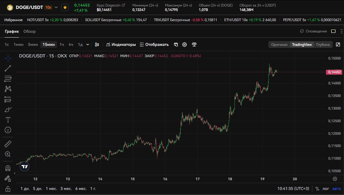This screenshot has width=344, height=195.
Task: Open the forecasting and measurement tools
Action: click(8, 99)
